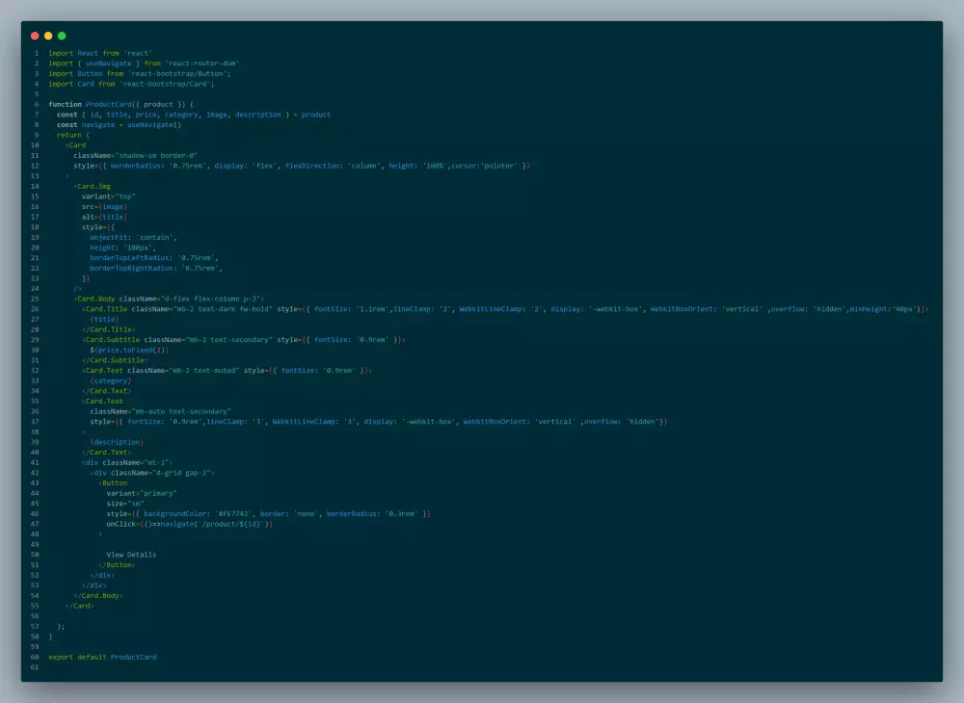Click the useNavigate import on line 2
Screen dimensions: 964x703
point(103,63)
